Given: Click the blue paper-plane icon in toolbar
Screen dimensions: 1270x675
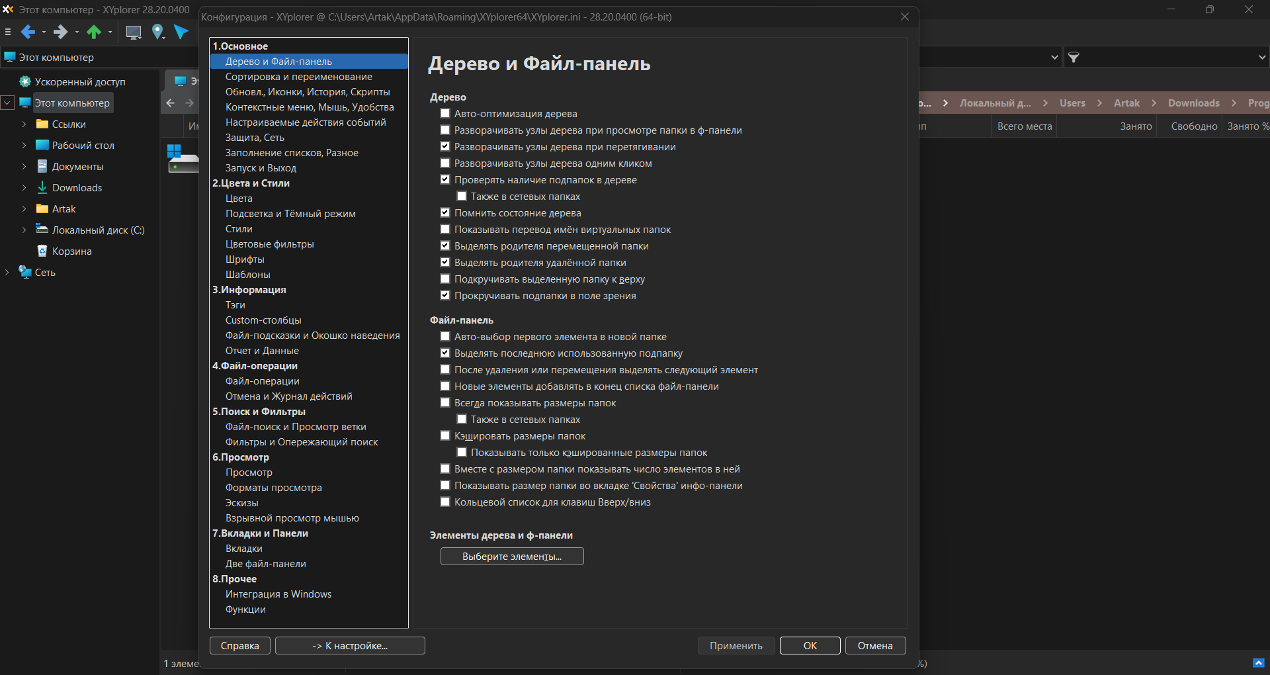Looking at the screenshot, I should click(x=181, y=32).
